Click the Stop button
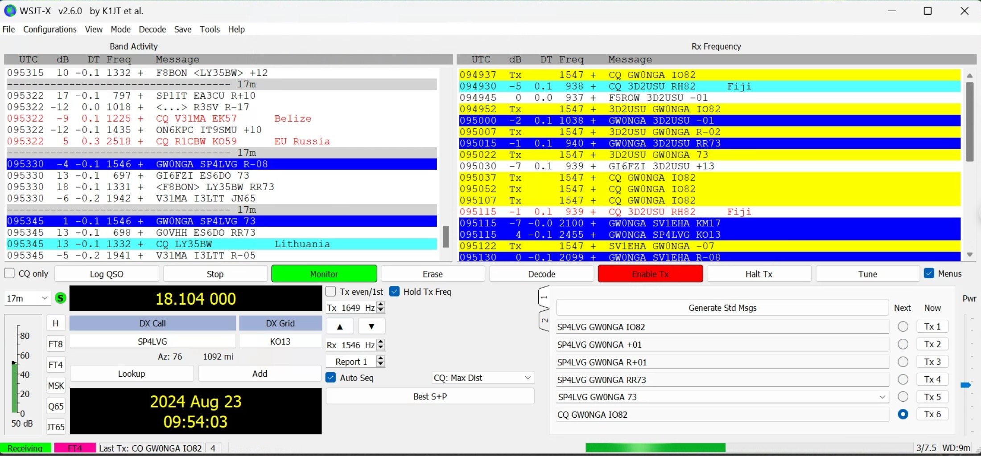Viewport: 981px width, 456px height. (215, 274)
